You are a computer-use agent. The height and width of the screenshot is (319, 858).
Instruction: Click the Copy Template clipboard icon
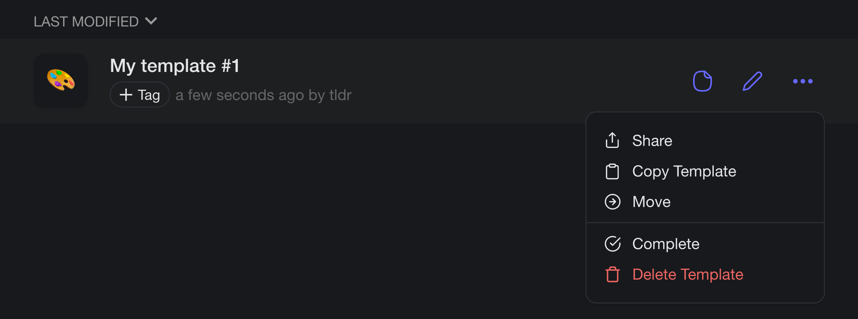(613, 171)
